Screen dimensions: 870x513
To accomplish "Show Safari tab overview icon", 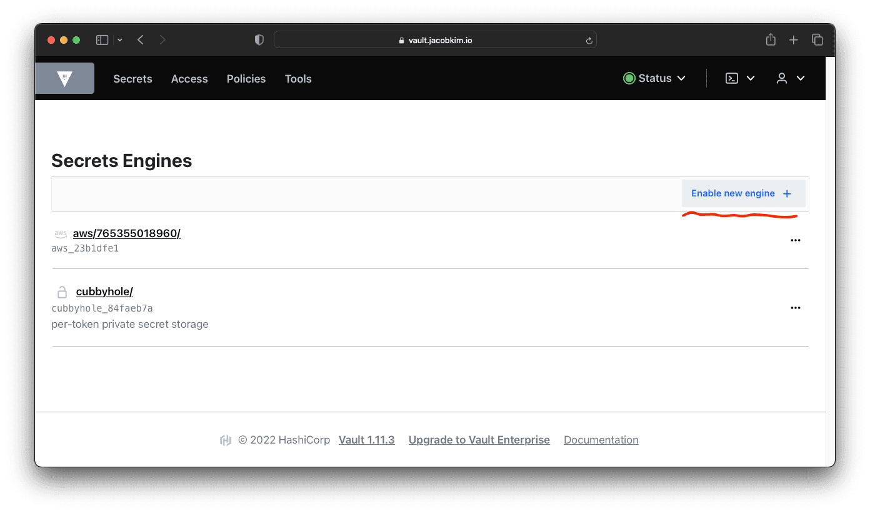I will tap(817, 40).
